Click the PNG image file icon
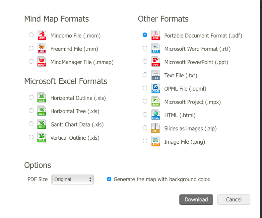 click(156, 141)
